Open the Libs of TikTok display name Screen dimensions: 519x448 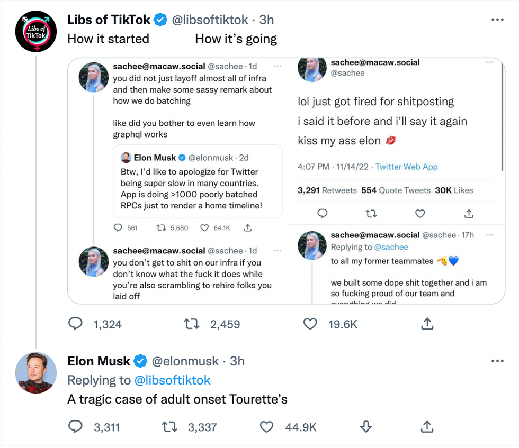(110, 20)
